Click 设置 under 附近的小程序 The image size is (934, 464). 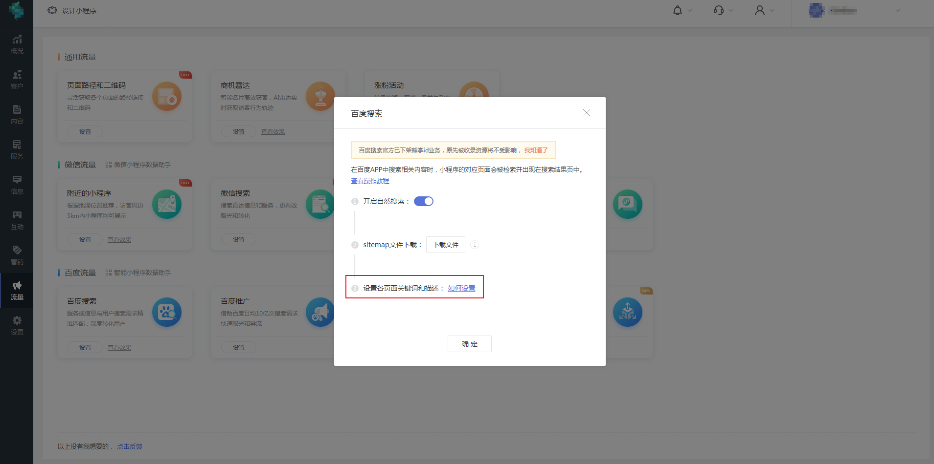pos(85,239)
